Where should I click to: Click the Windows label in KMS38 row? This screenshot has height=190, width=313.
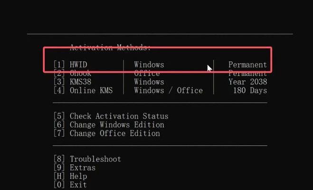pyautogui.click(x=149, y=82)
